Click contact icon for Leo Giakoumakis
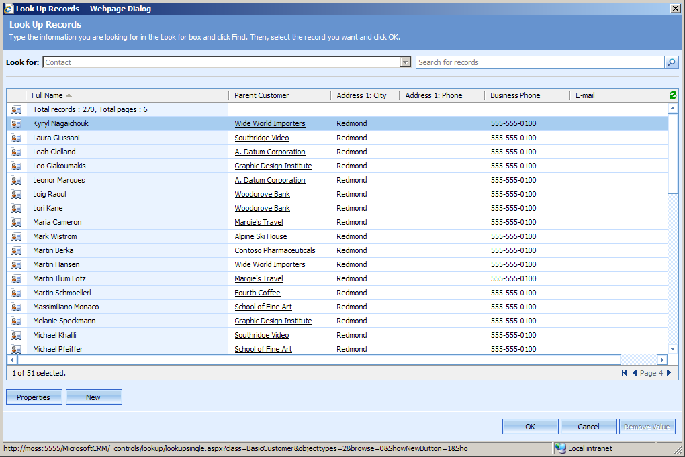Viewport: 685px width, 457px height. tap(16, 166)
